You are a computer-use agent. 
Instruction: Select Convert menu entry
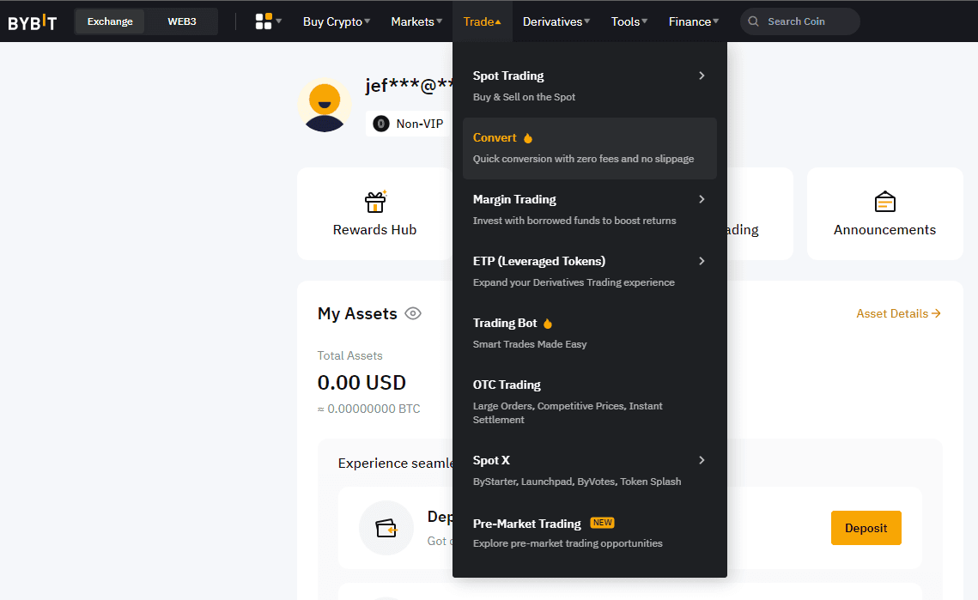coord(589,148)
